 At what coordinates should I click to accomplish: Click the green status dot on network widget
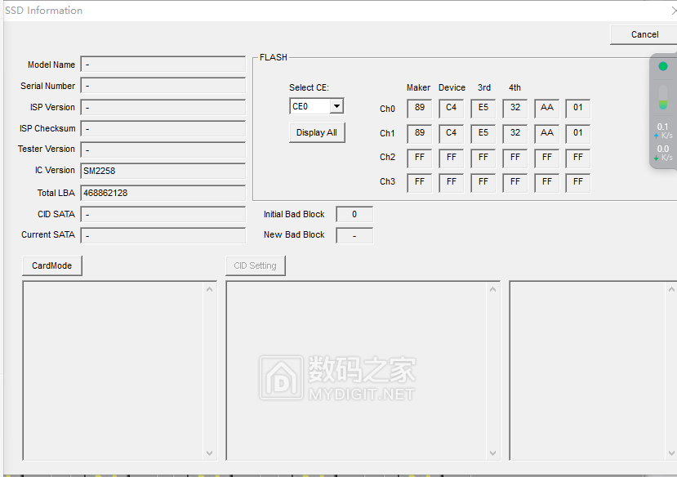pyautogui.click(x=663, y=66)
